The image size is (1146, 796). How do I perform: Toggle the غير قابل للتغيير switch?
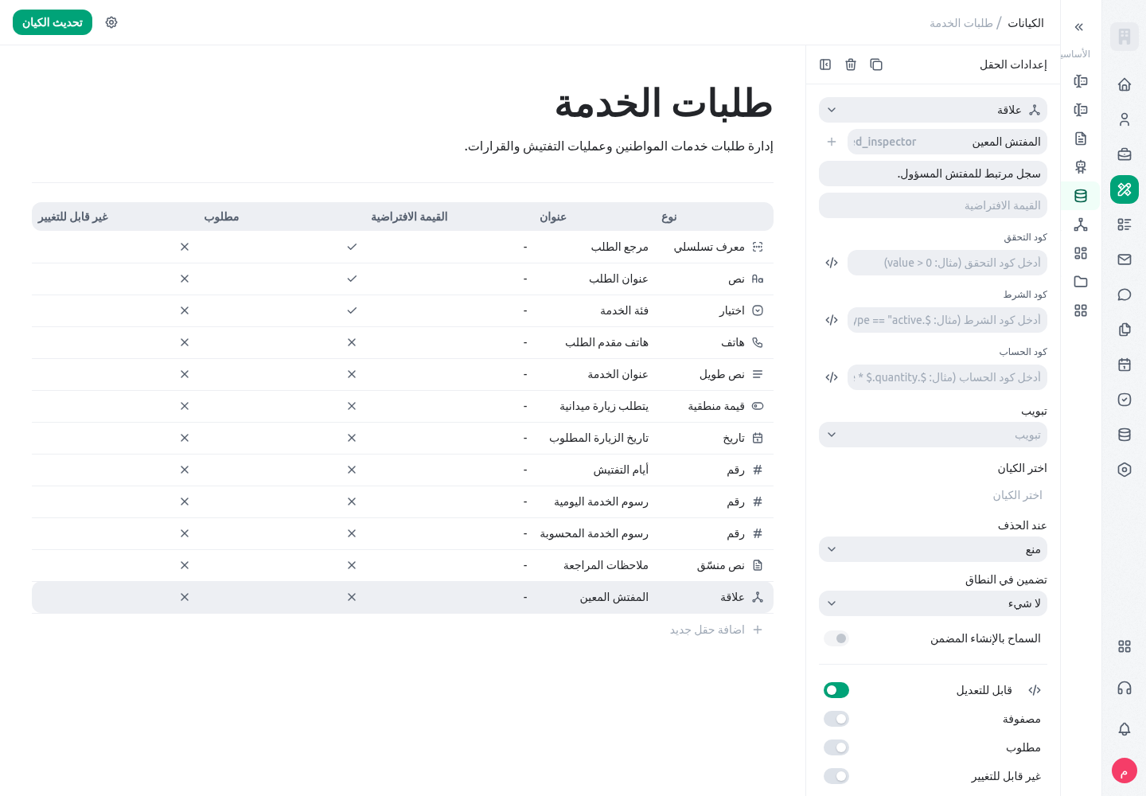click(836, 776)
